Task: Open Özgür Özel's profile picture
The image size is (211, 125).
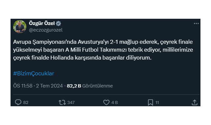Action: (x=20, y=27)
